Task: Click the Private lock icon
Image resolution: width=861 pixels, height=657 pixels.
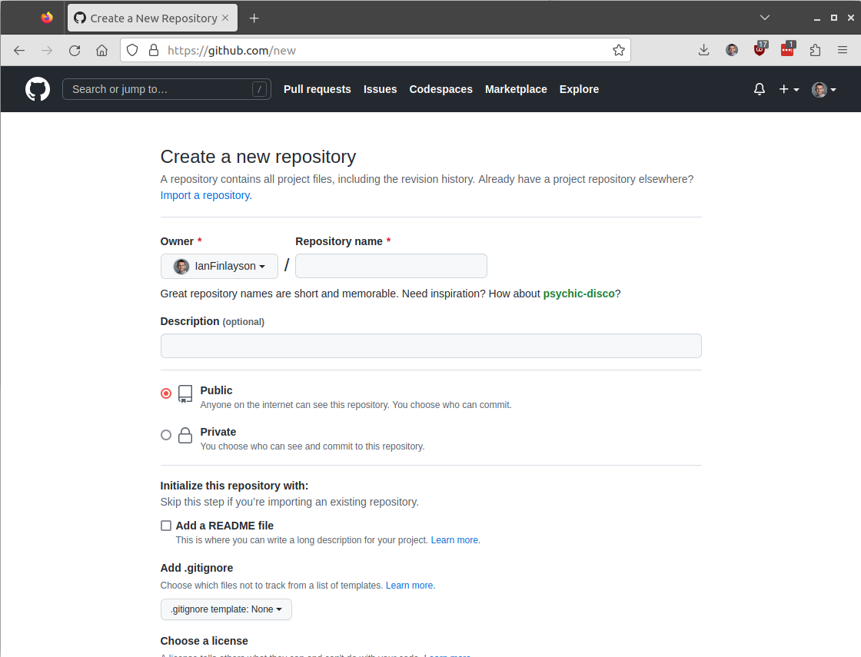Action: click(x=185, y=435)
